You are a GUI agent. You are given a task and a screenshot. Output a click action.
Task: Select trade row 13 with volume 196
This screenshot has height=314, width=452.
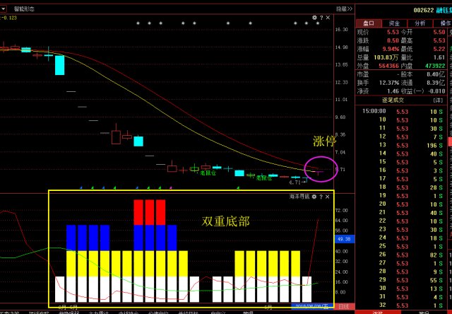click(400, 145)
